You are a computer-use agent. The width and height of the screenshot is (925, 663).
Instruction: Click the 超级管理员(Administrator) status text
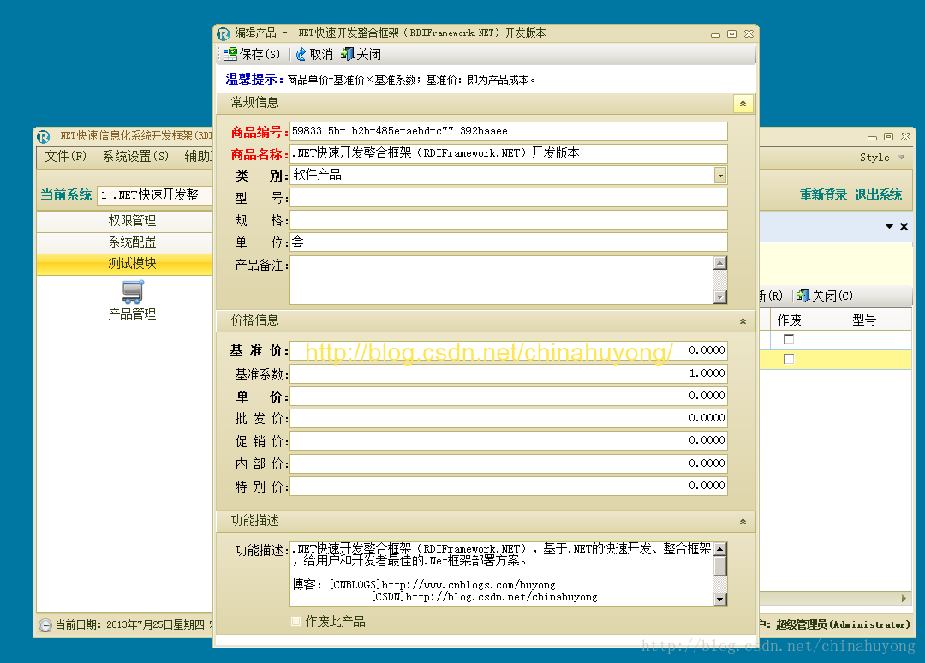[x=843, y=624]
